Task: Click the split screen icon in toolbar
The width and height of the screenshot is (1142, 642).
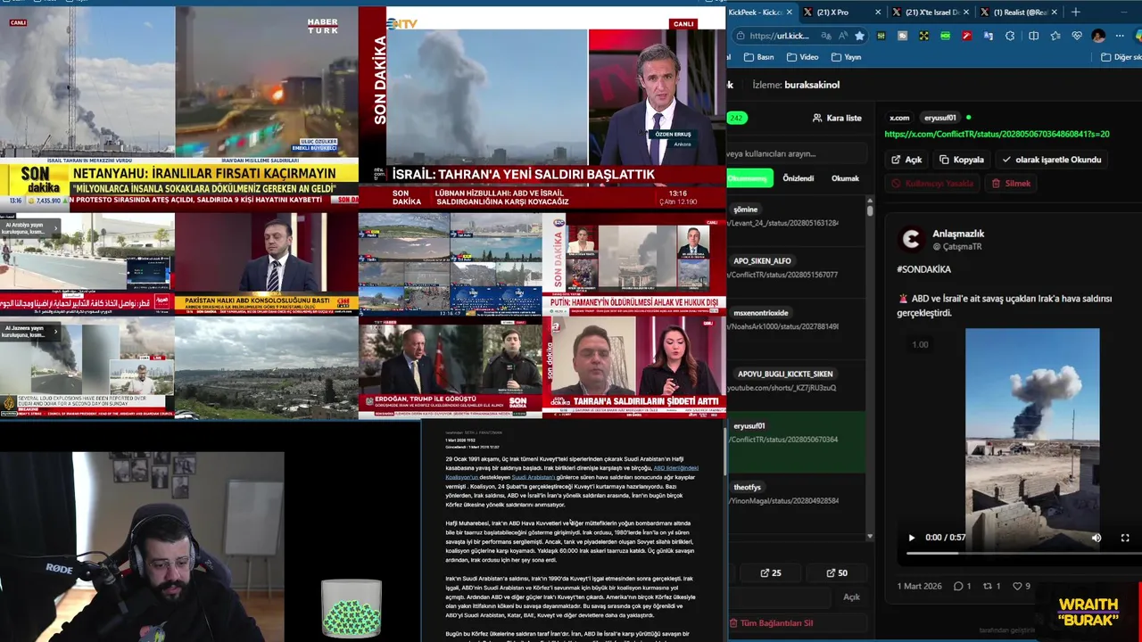Action: point(1033,36)
